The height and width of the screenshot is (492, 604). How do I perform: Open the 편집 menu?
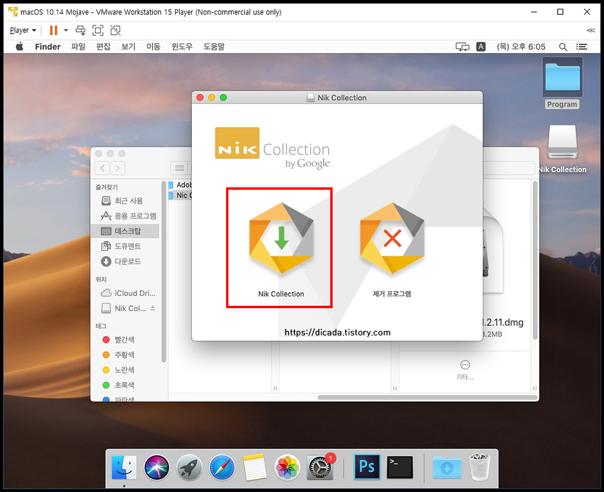coord(103,47)
